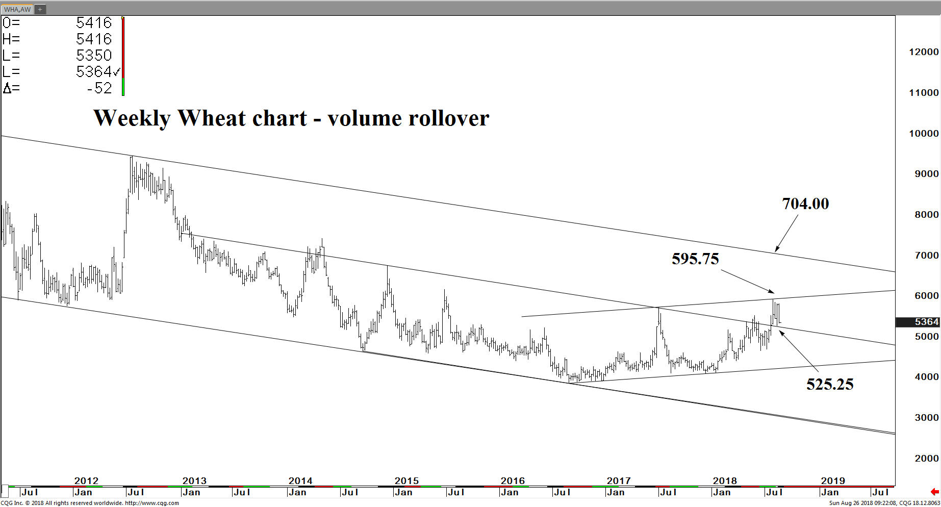
Task: Select the 704.00 annotation label
Action: [x=805, y=204]
